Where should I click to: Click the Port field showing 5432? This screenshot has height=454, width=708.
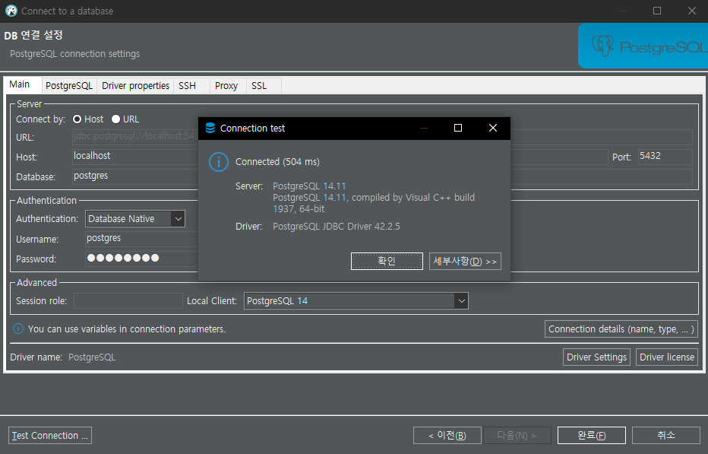[665, 157]
